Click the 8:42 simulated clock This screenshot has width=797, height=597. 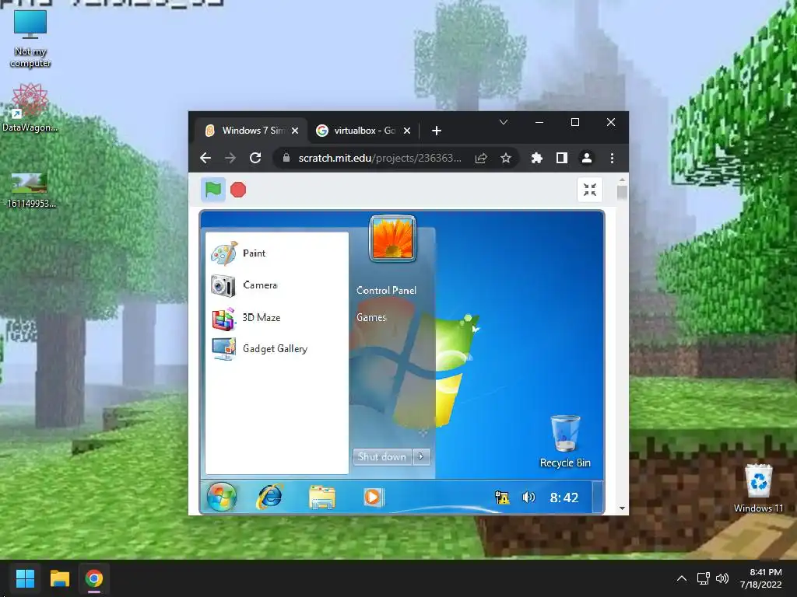564,497
